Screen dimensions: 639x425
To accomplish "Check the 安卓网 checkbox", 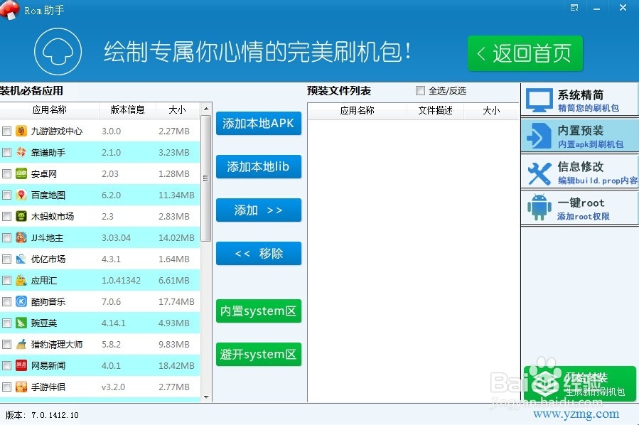I will coord(6,173).
